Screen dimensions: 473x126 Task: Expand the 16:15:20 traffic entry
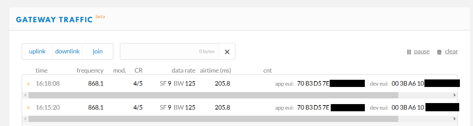coord(240,108)
